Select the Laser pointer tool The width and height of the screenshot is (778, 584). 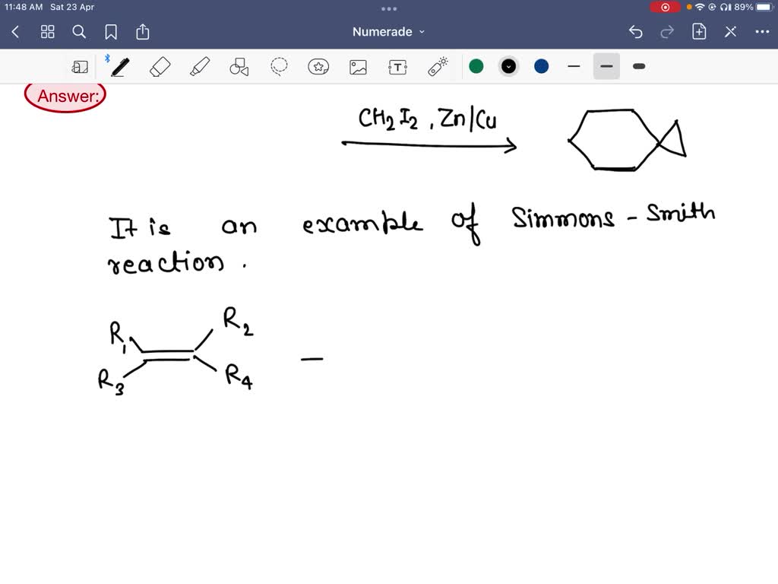coord(437,67)
